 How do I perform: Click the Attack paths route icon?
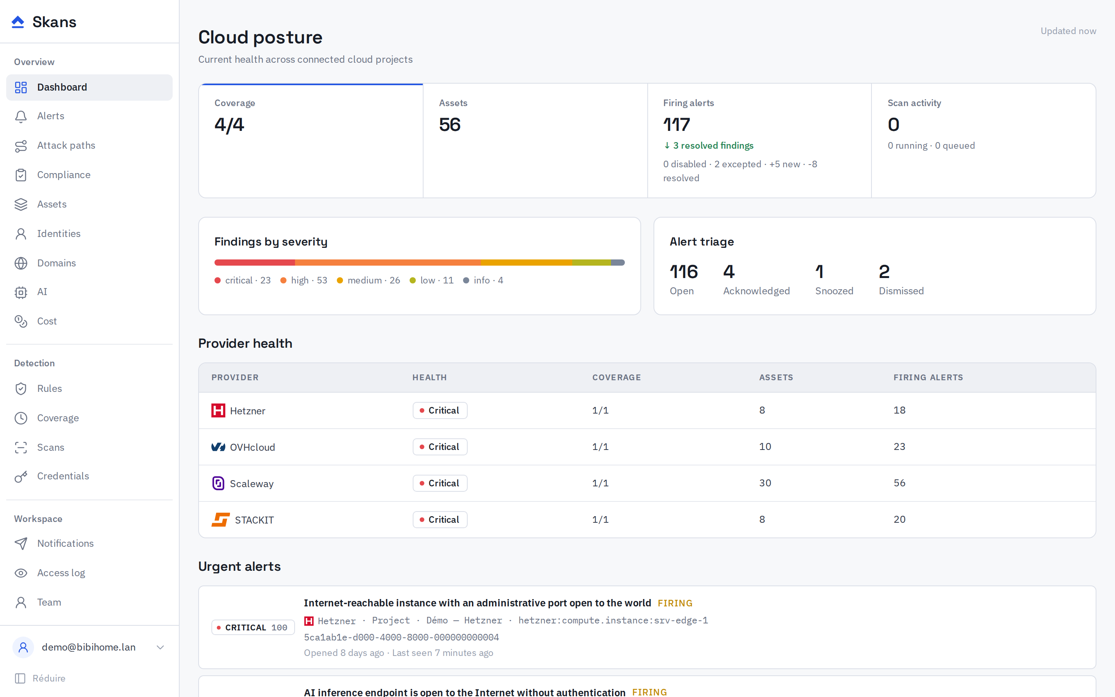pos(21,146)
